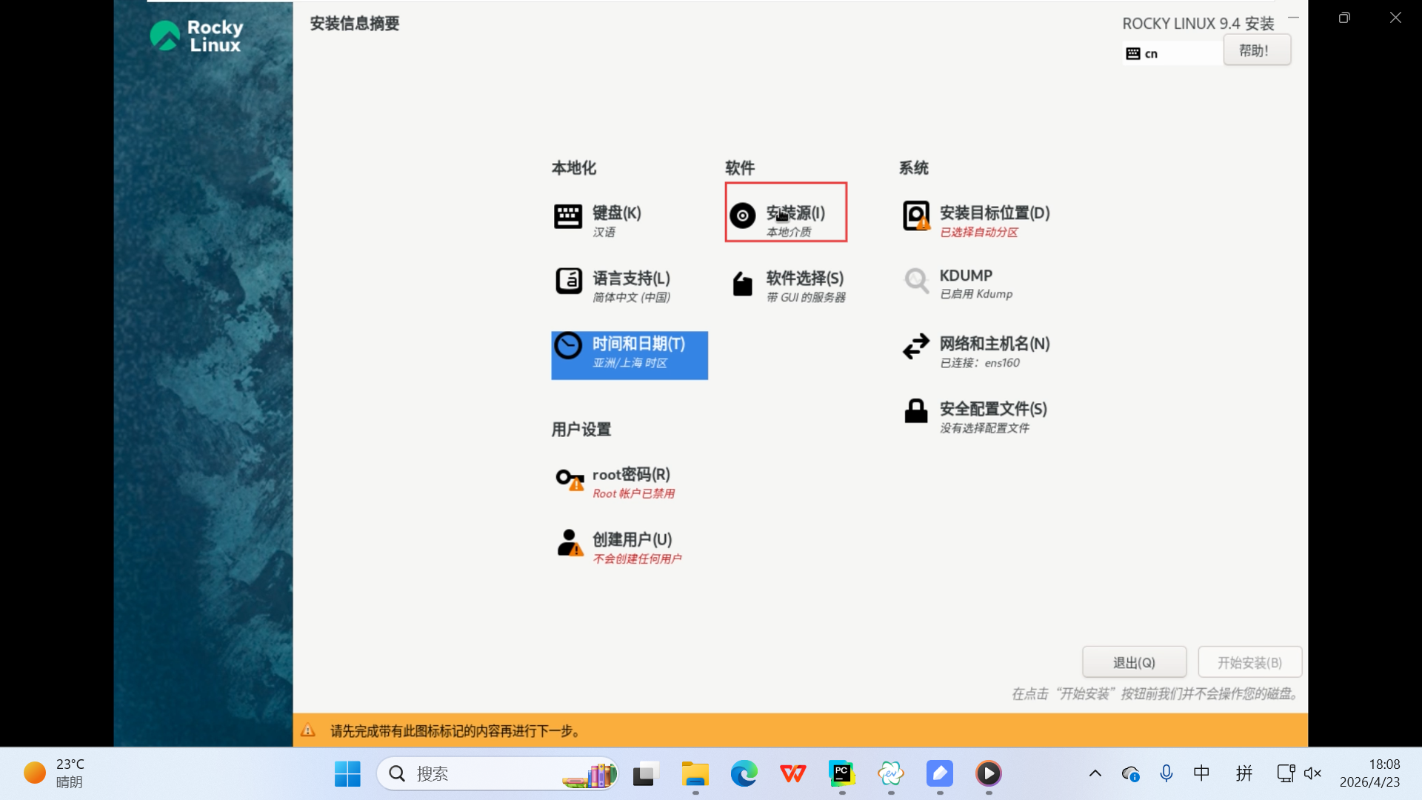Open Installation Source (安装源) disc icon
The width and height of the screenshot is (1422, 800).
point(742,216)
